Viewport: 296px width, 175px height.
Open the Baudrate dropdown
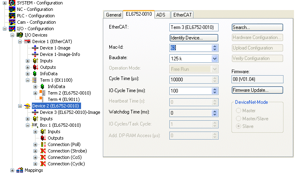pos(215,59)
